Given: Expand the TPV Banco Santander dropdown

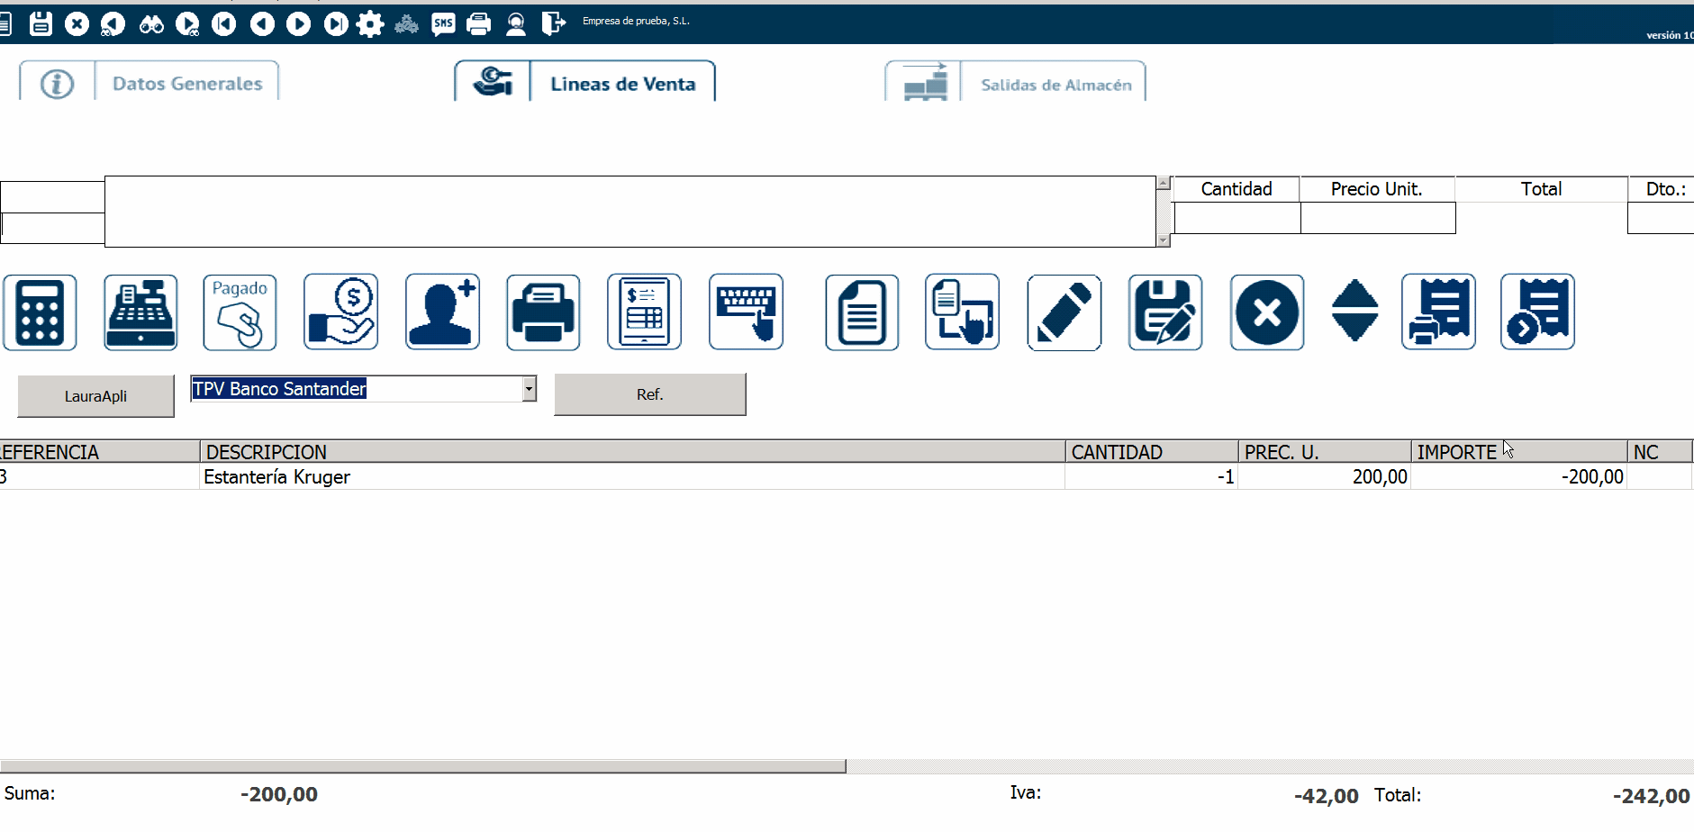Looking at the screenshot, I should (x=529, y=389).
